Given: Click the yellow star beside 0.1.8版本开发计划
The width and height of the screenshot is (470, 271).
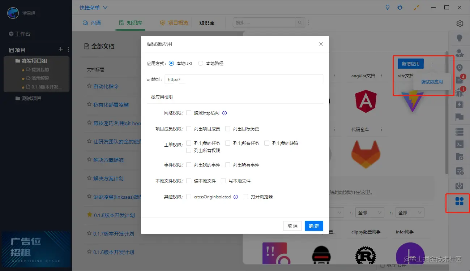Looking at the screenshot, I should (x=90, y=215).
